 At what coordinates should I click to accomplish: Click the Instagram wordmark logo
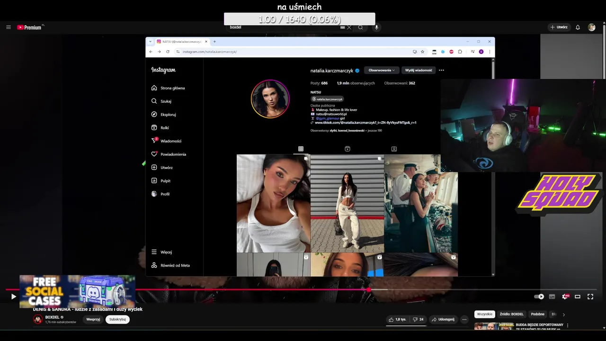(163, 70)
